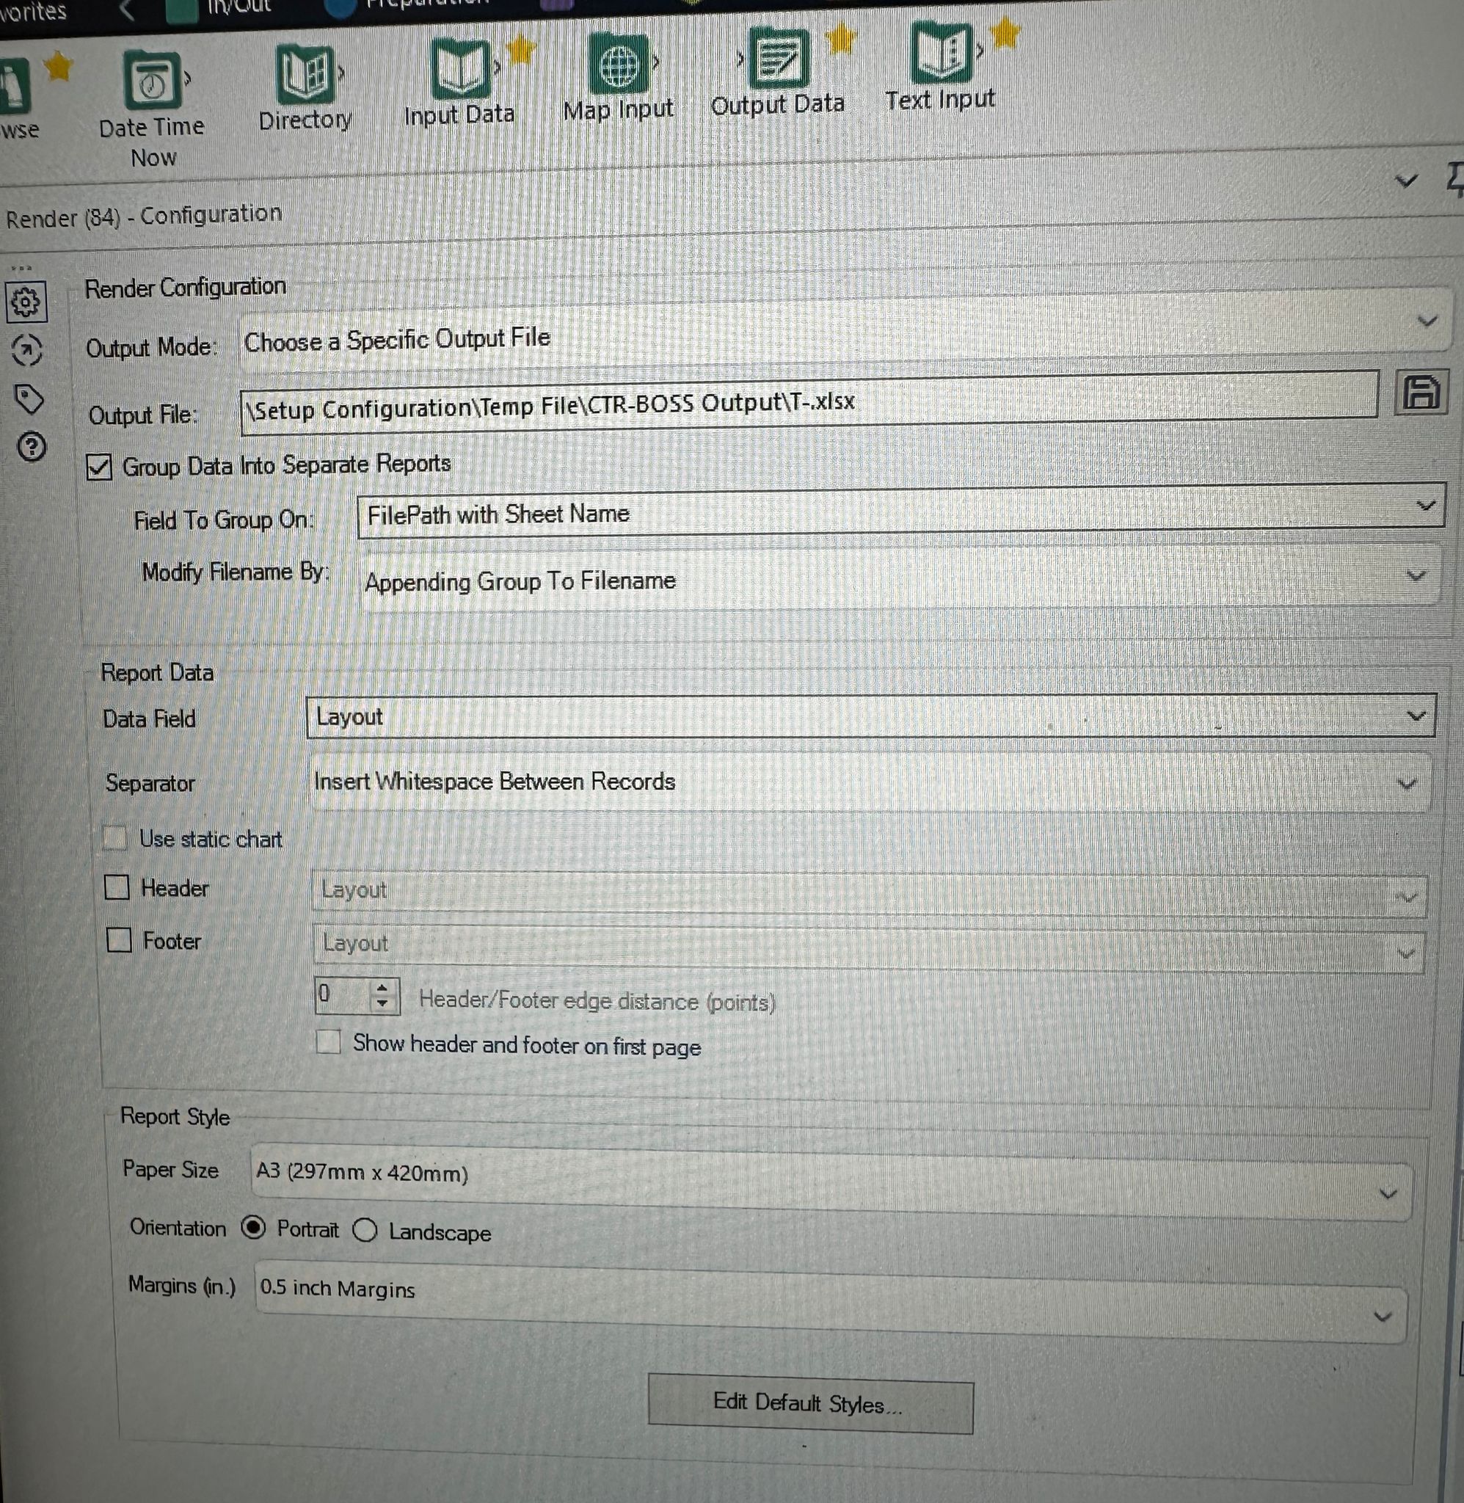Open the annotation tag sidebar icon
The height and width of the screenshot is (1503, 1464).
pos(29,399)
